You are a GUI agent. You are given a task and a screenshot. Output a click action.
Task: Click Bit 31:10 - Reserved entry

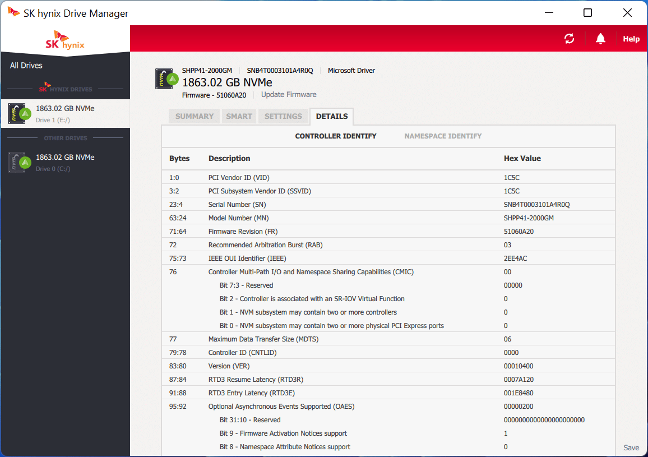[250, 420]
